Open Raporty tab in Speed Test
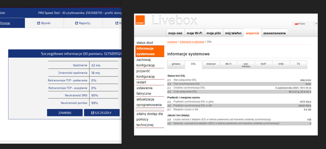 [x=83, y=23]
